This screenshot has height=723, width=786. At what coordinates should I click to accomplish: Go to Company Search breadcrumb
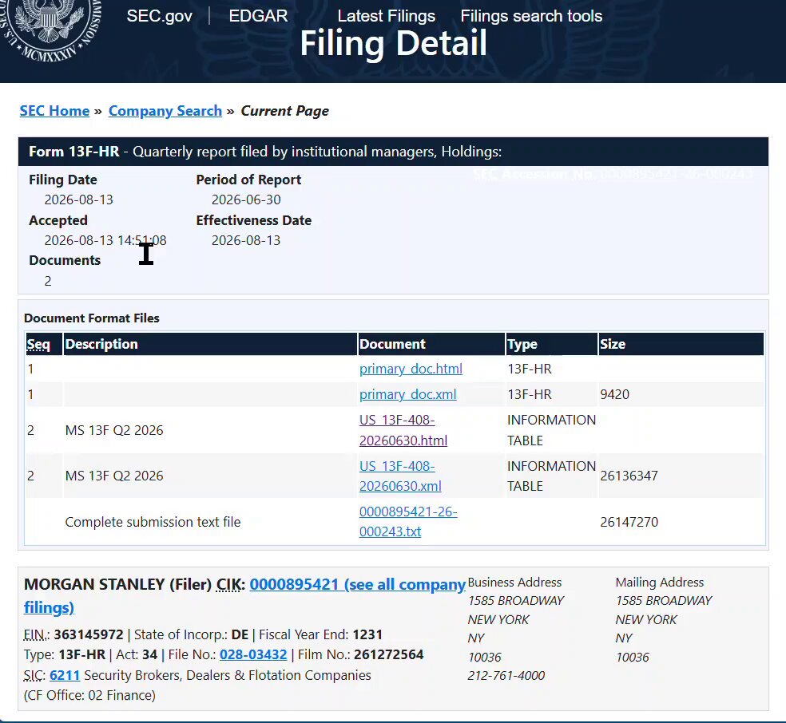coord(165,111)
